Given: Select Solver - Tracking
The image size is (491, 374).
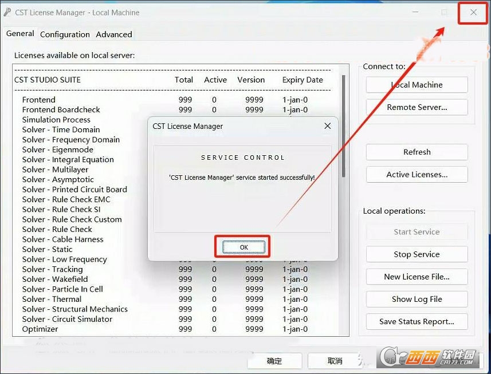Looking at the screenshot, I should 164,269.
